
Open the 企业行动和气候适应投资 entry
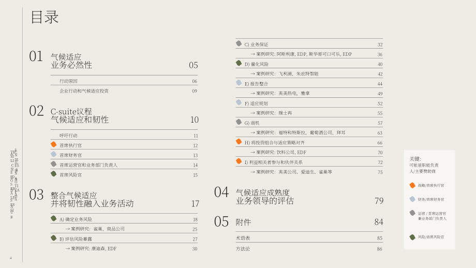click(x=84, y=91)
